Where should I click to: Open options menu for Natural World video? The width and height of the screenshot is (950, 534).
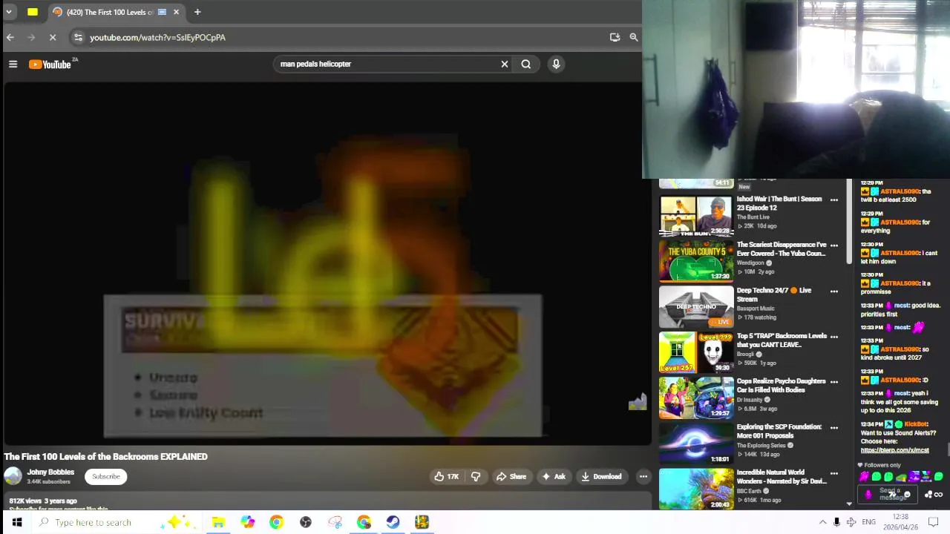pyautogui.click(x=834, y=473)
